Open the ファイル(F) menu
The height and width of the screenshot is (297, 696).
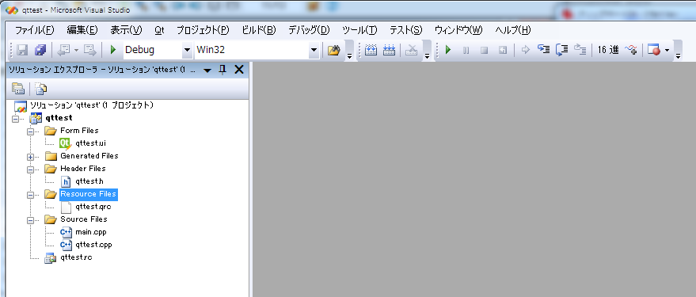(x=35, y=30)
